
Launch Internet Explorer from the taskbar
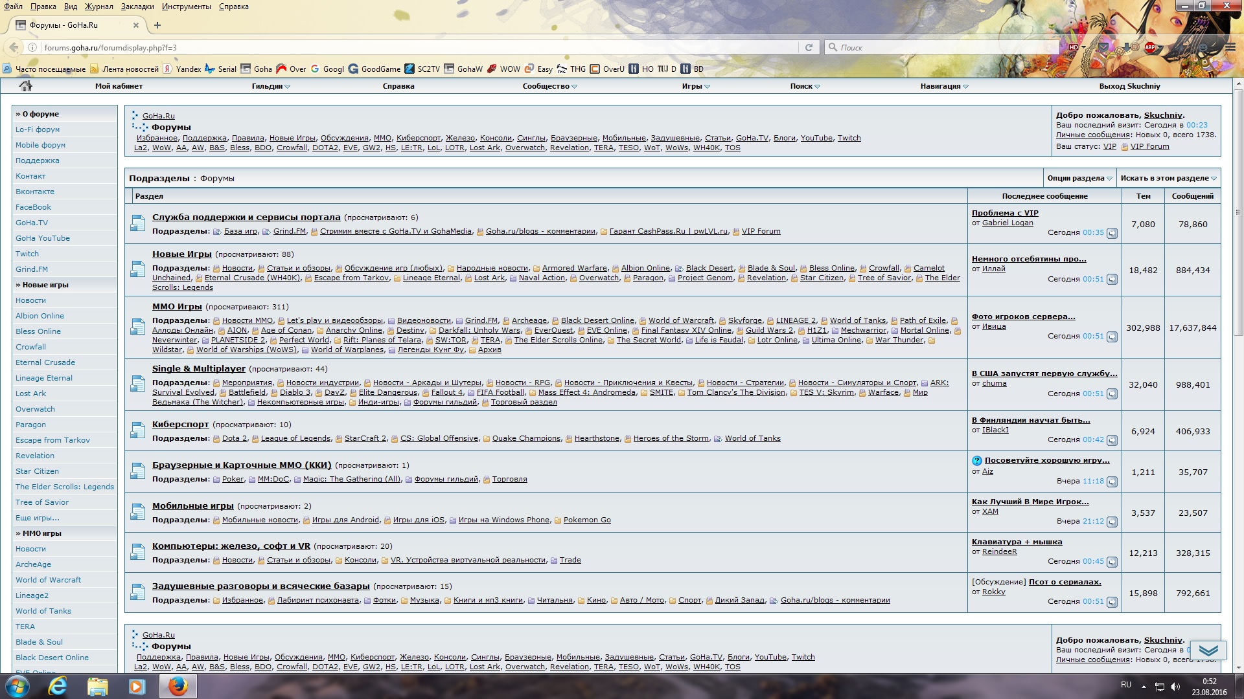tap(58, 686)
